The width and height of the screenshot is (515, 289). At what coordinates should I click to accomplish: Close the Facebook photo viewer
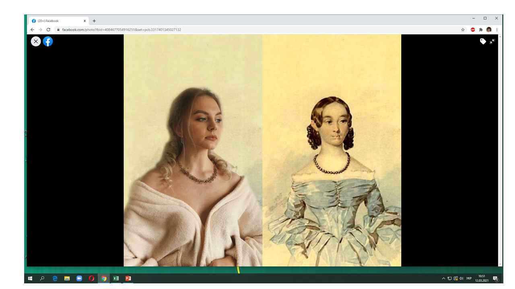point(36,41)
